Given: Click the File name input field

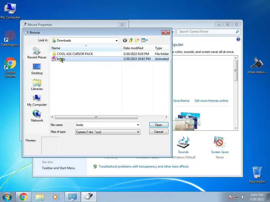Looking at the screenshot, I should [x=106, y=125].
